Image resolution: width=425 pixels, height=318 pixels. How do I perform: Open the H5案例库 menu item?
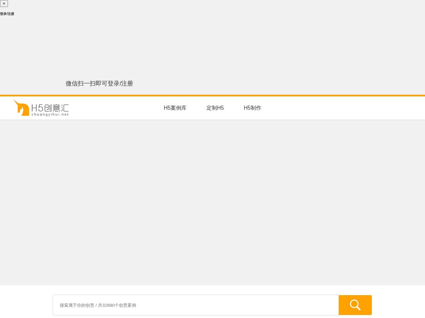coord(175,108)
